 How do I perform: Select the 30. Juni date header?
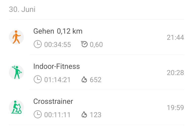(x=22, y=9)
